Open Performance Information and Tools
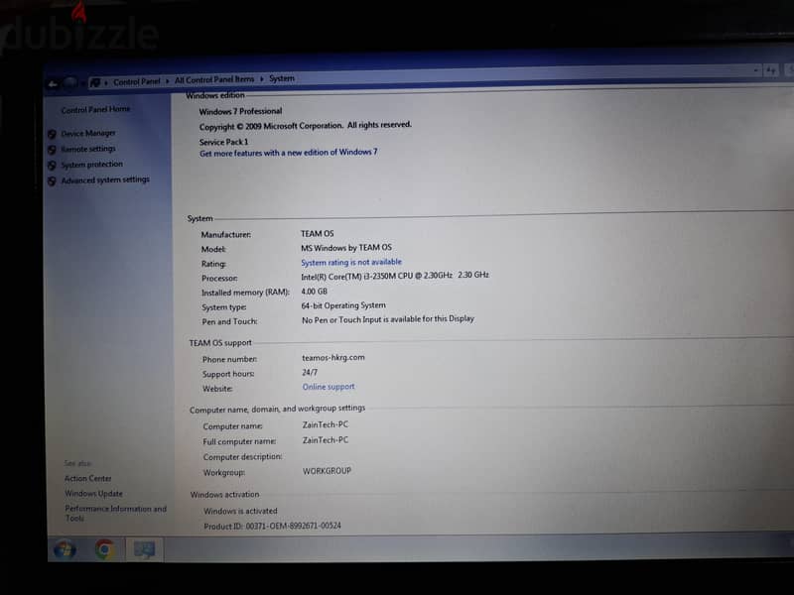Screen dimensions: 794x595 [x=115, y=513]
